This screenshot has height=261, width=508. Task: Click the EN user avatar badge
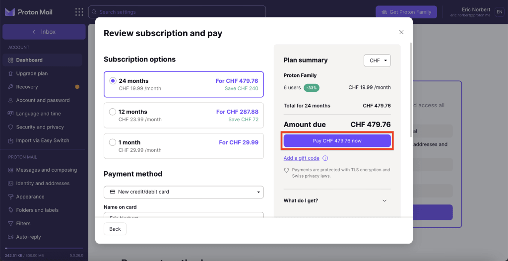pos(499,12)
